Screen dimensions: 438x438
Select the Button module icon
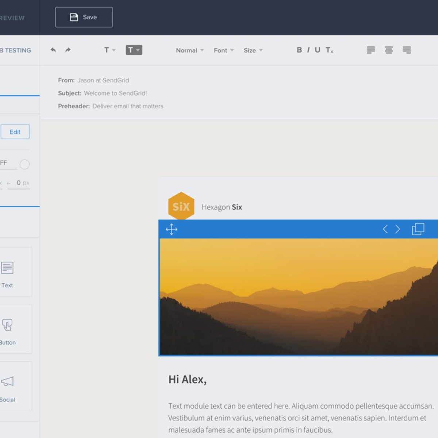7,325
